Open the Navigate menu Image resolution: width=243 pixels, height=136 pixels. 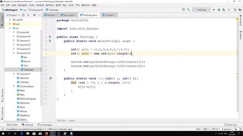[22, 5]
